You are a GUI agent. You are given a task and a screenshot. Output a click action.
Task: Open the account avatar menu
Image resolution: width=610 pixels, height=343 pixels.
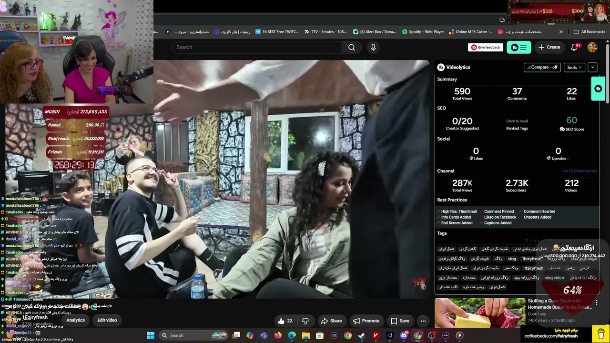click(592, 47)
